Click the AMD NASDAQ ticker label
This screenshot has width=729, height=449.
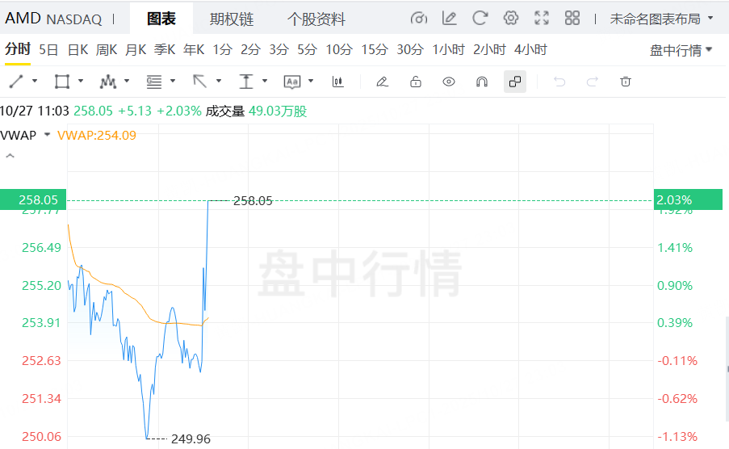click(x=53, y=19)
